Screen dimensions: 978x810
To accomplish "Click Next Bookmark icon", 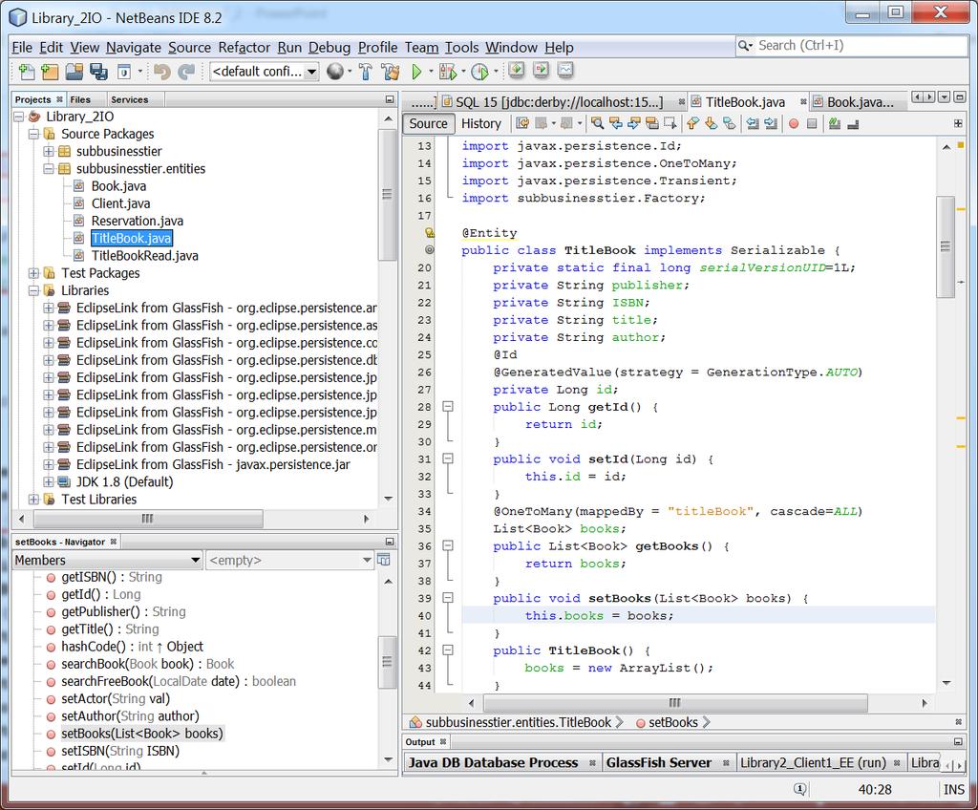I will [711, 123].
